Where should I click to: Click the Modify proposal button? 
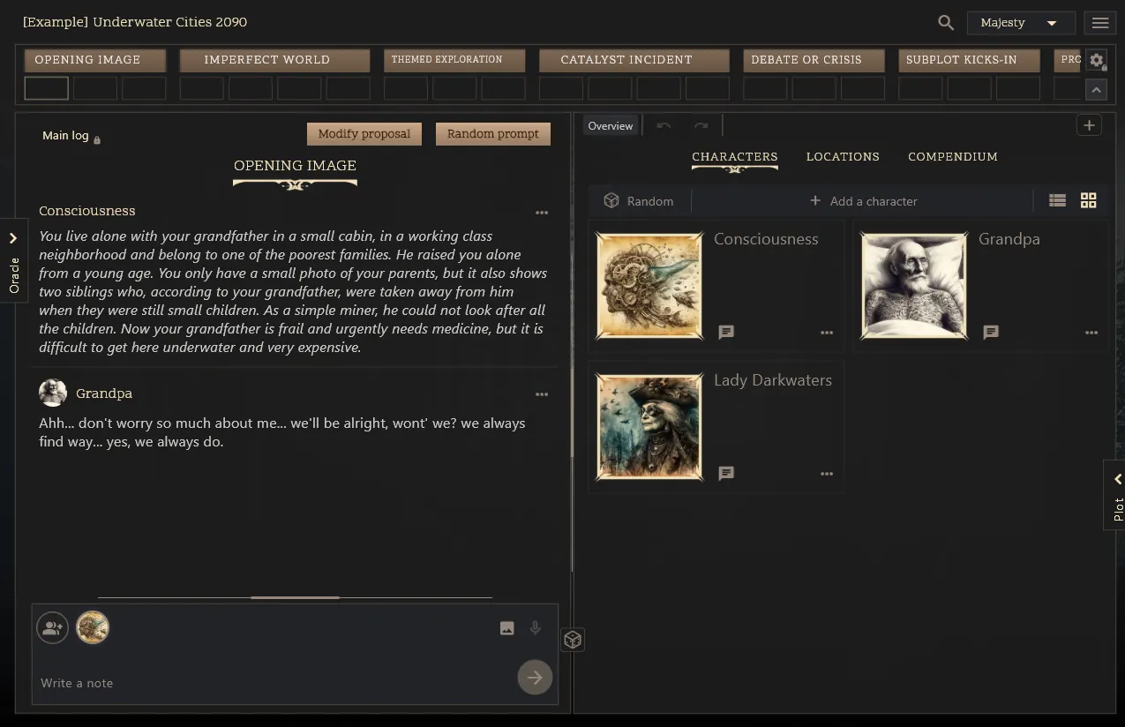pos(364,134)
